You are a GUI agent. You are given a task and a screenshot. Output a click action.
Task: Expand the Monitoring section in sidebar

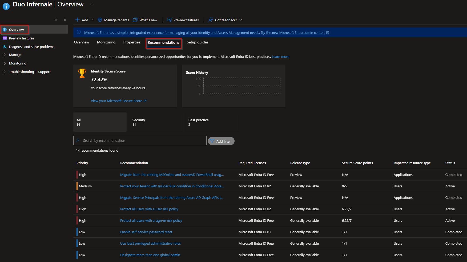(5, 63)
